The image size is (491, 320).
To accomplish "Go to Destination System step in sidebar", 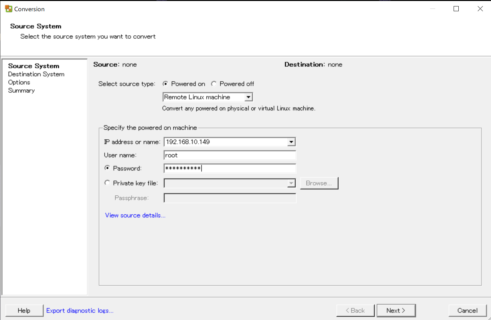I will click(36, 74).
